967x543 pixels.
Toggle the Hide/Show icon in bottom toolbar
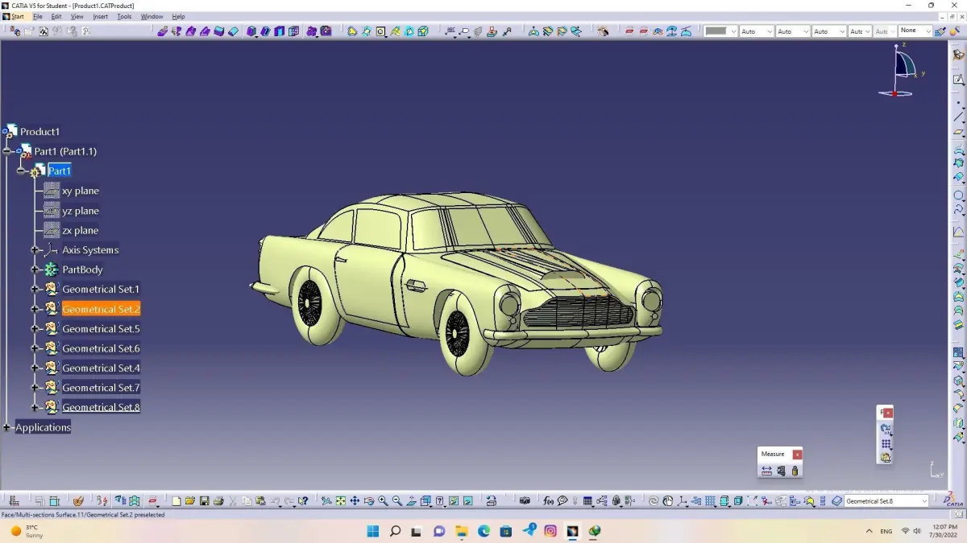pos(453,500)
